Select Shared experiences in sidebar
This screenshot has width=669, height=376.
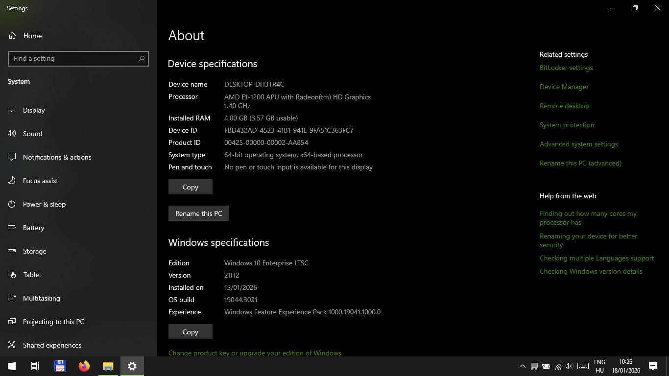pyautogui.click(x=78, y=345)
